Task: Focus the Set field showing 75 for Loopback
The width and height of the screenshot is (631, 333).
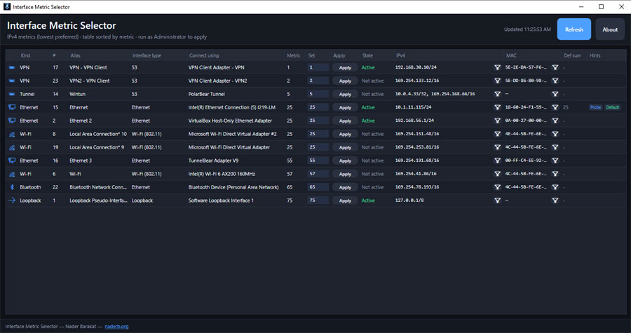Action: (318, 201)
